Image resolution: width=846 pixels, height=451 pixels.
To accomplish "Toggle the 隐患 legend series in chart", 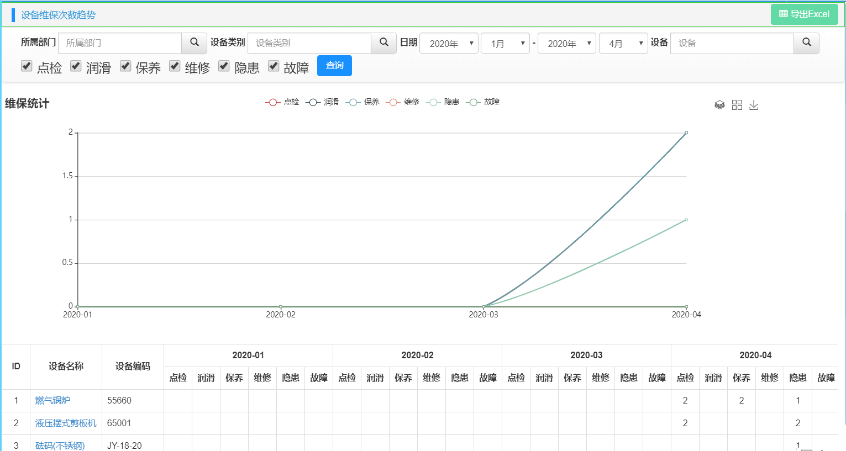I will tap(443, 102).
